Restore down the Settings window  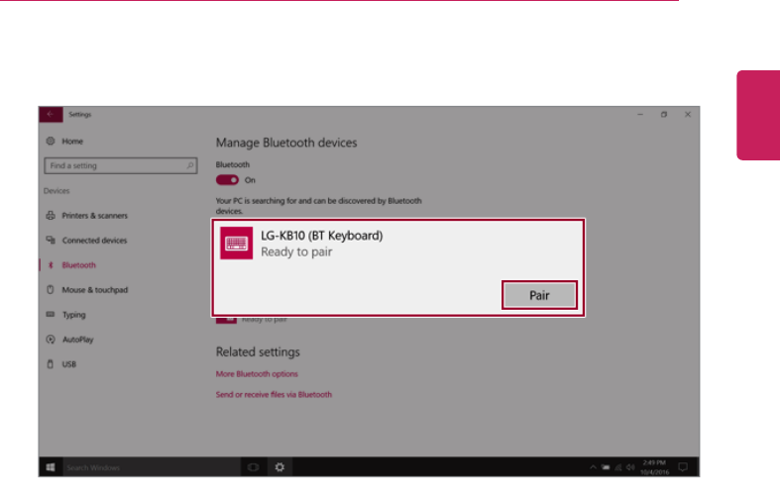[664, 114]
